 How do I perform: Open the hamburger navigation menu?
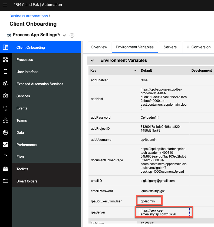point(5,5)
